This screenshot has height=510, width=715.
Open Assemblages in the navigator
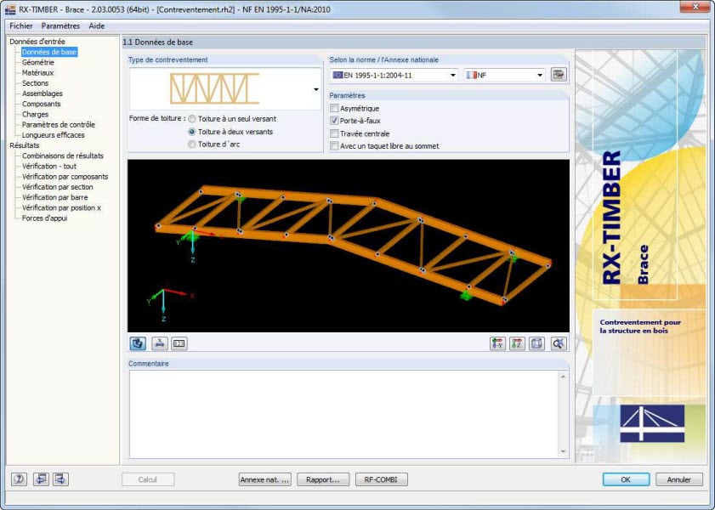tap(43, 93)
